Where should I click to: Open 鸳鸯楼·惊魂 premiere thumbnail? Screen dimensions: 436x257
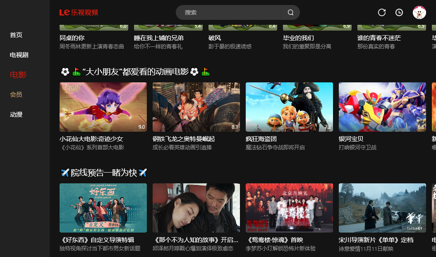tap(289, 208)
